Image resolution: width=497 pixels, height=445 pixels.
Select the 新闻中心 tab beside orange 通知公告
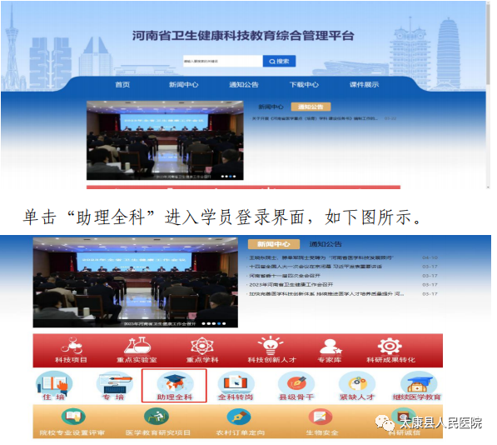tap(271, 107)
